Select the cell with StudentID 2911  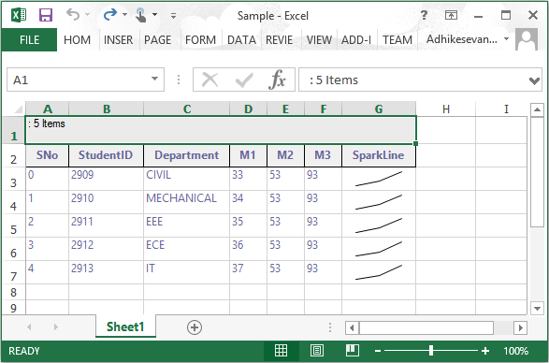pos(106,225)
